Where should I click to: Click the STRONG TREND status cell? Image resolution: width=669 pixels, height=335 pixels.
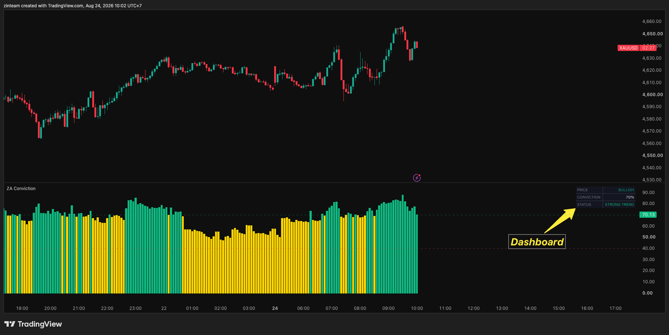coord(619,204)
